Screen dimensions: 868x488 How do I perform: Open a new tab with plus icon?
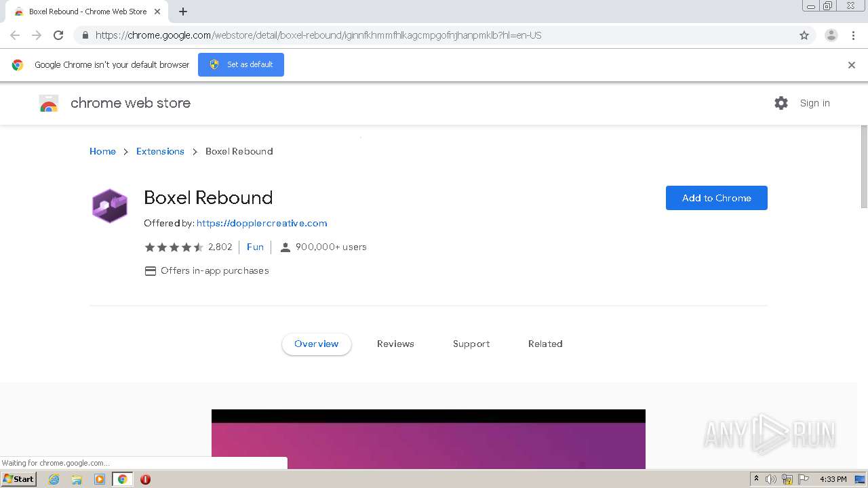[183, 12]
